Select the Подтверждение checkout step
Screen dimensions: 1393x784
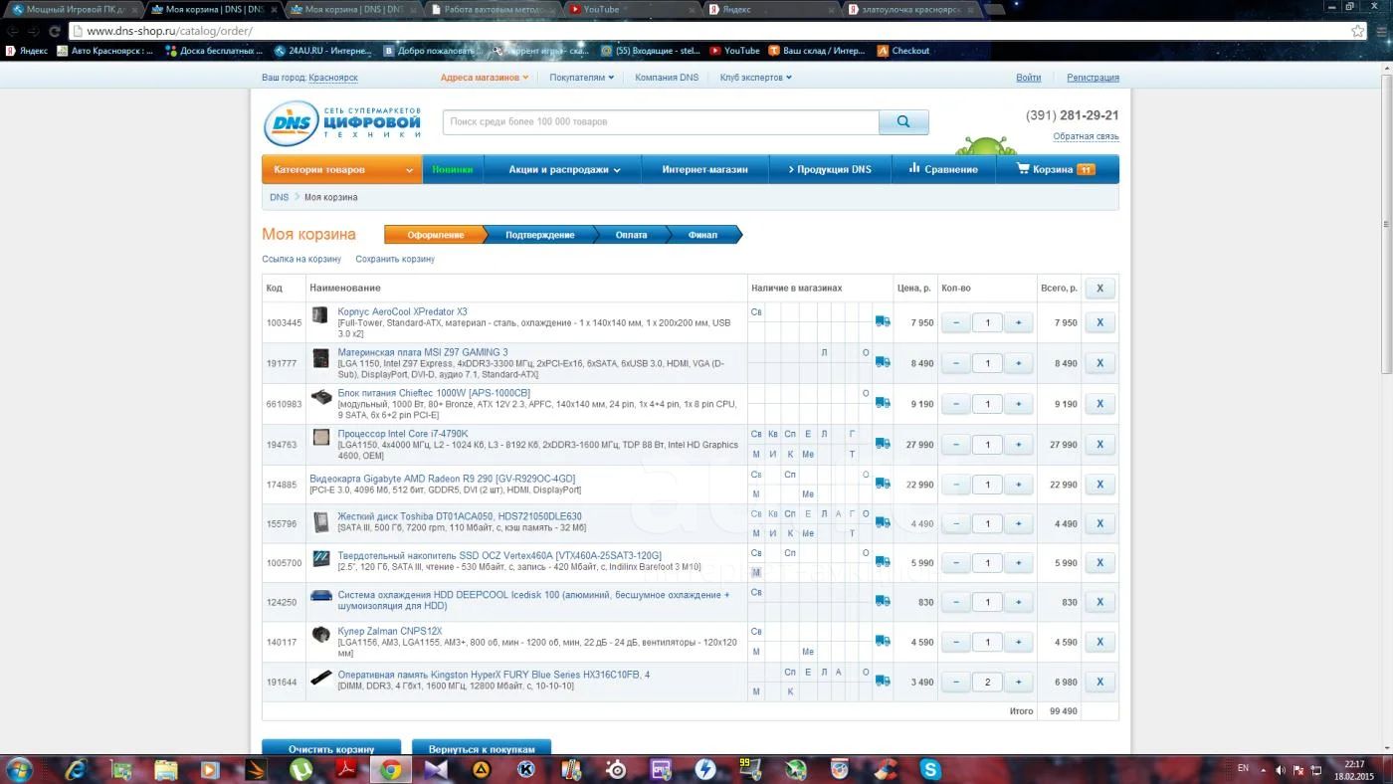[540, 235]
